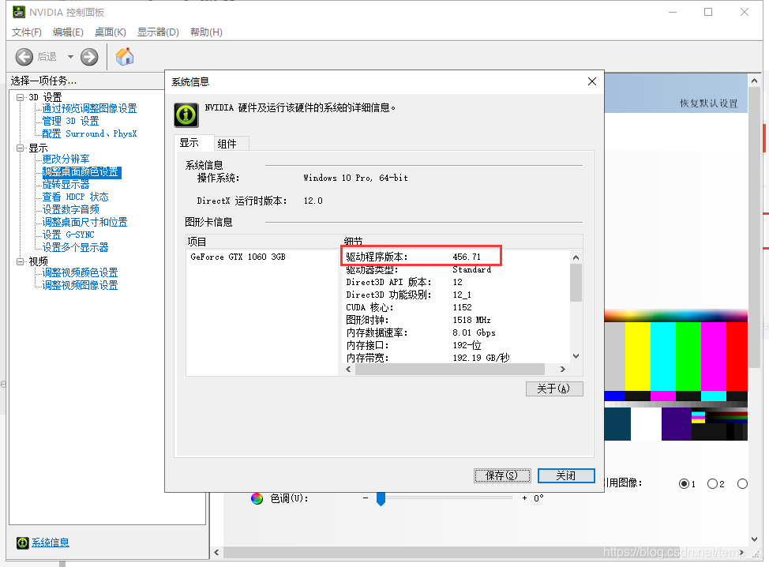Image resolution: width=769 pixels, height=567 pixels.
Task: Maximize the NVIDIA 控制面板 window
Action: (x=708, y=12)
